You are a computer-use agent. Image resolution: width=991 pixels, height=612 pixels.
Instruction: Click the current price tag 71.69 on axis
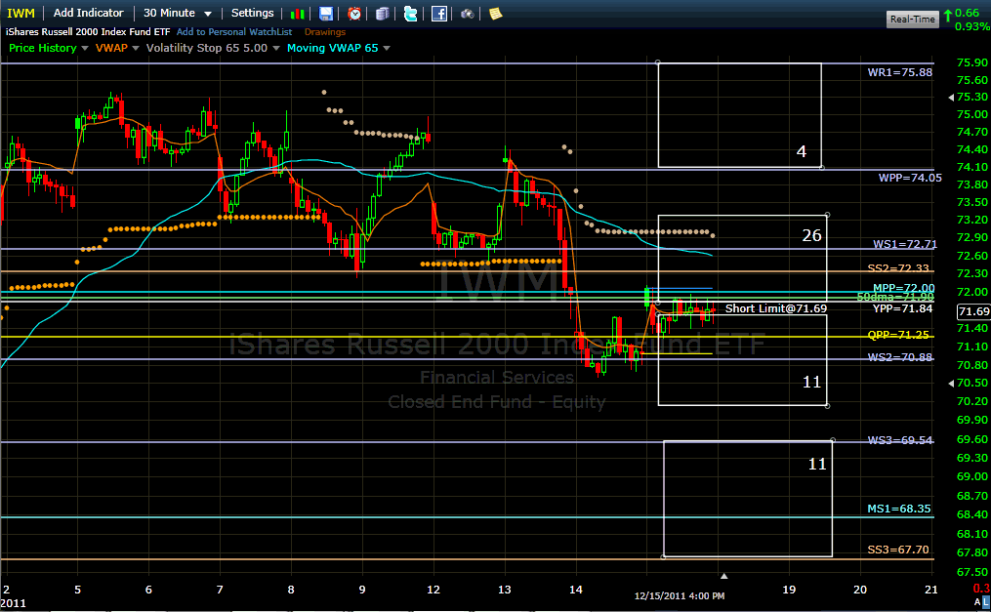974,311
